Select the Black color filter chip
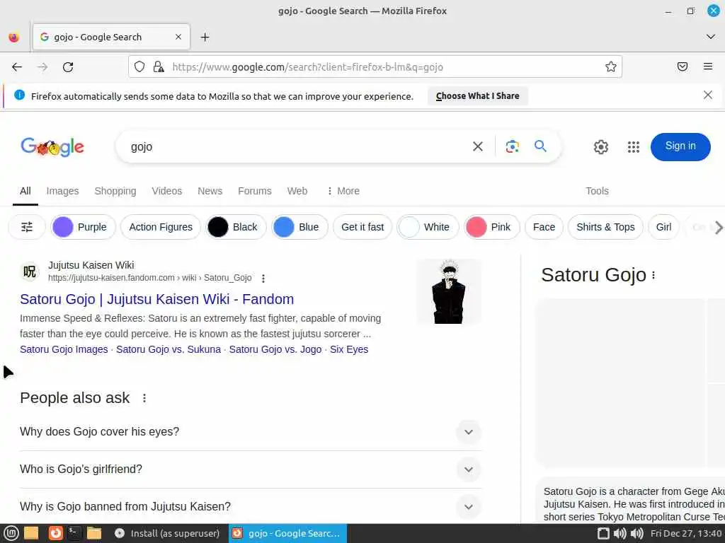This screenshot has height=543, width=725. tap(236, 227)
